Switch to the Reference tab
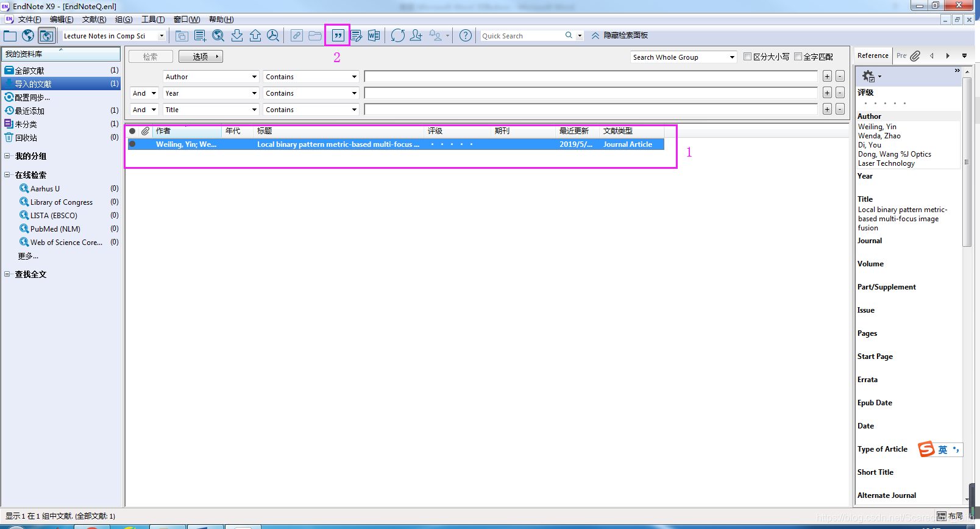This screenshot has width=980, height=529. click(x=873, y=55)
